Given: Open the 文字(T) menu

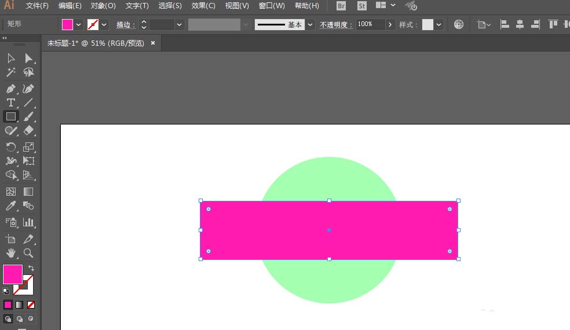Looking at the screenshot, I should (137, 6).
